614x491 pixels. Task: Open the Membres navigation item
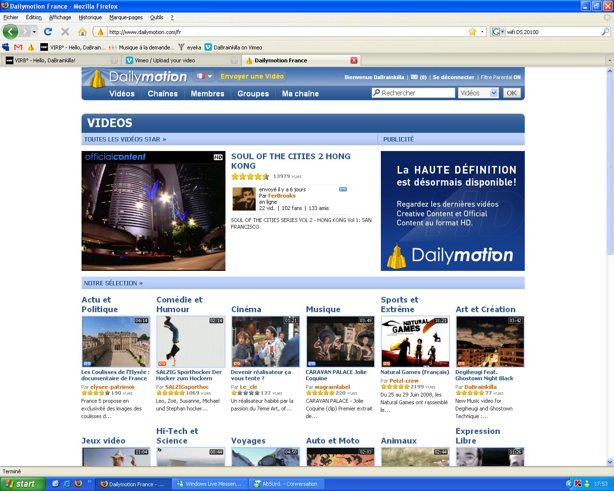[x=207, y=94]
